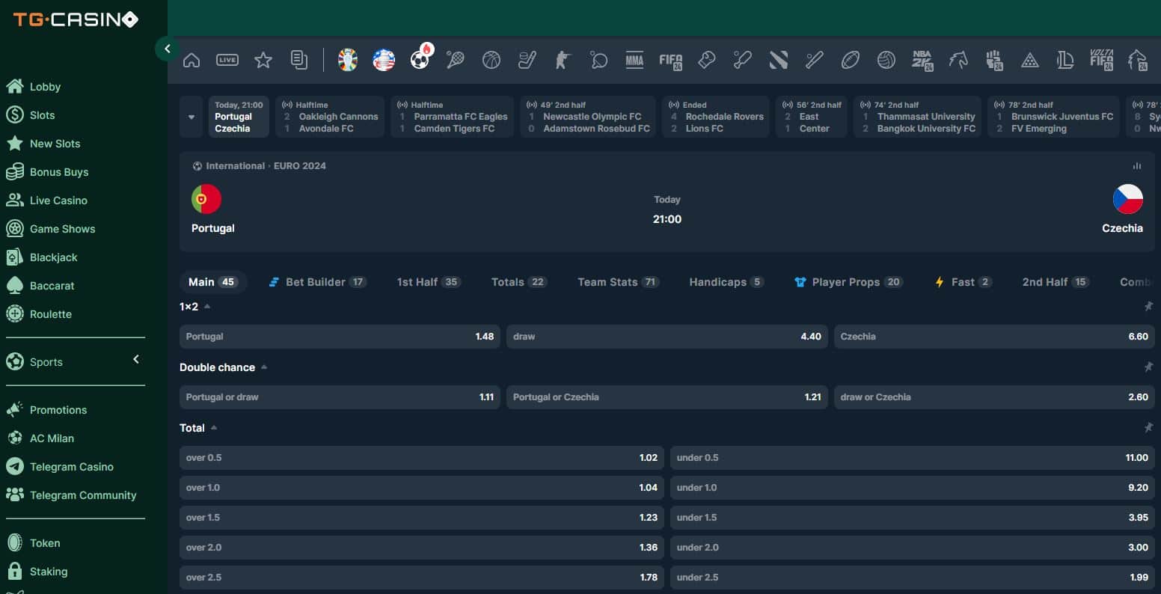
Task: Open the 2nd Half tab
Action: 1056,282
